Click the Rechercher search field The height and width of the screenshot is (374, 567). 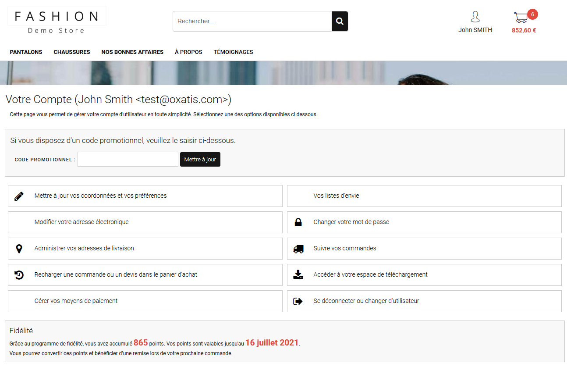(x=252, y=21)
